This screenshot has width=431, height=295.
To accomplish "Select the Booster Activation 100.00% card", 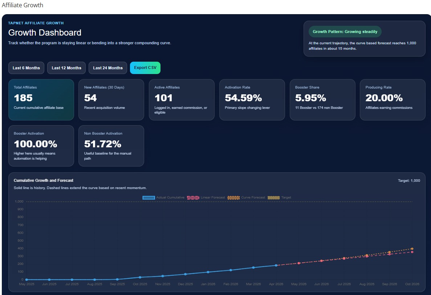I will (x=41, y=146).
